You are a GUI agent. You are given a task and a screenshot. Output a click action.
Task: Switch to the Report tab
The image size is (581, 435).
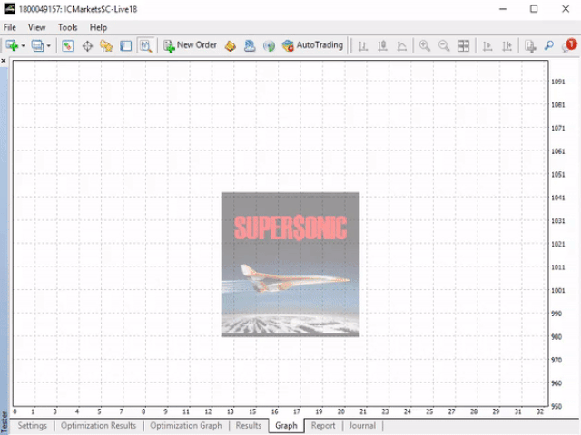323,426
